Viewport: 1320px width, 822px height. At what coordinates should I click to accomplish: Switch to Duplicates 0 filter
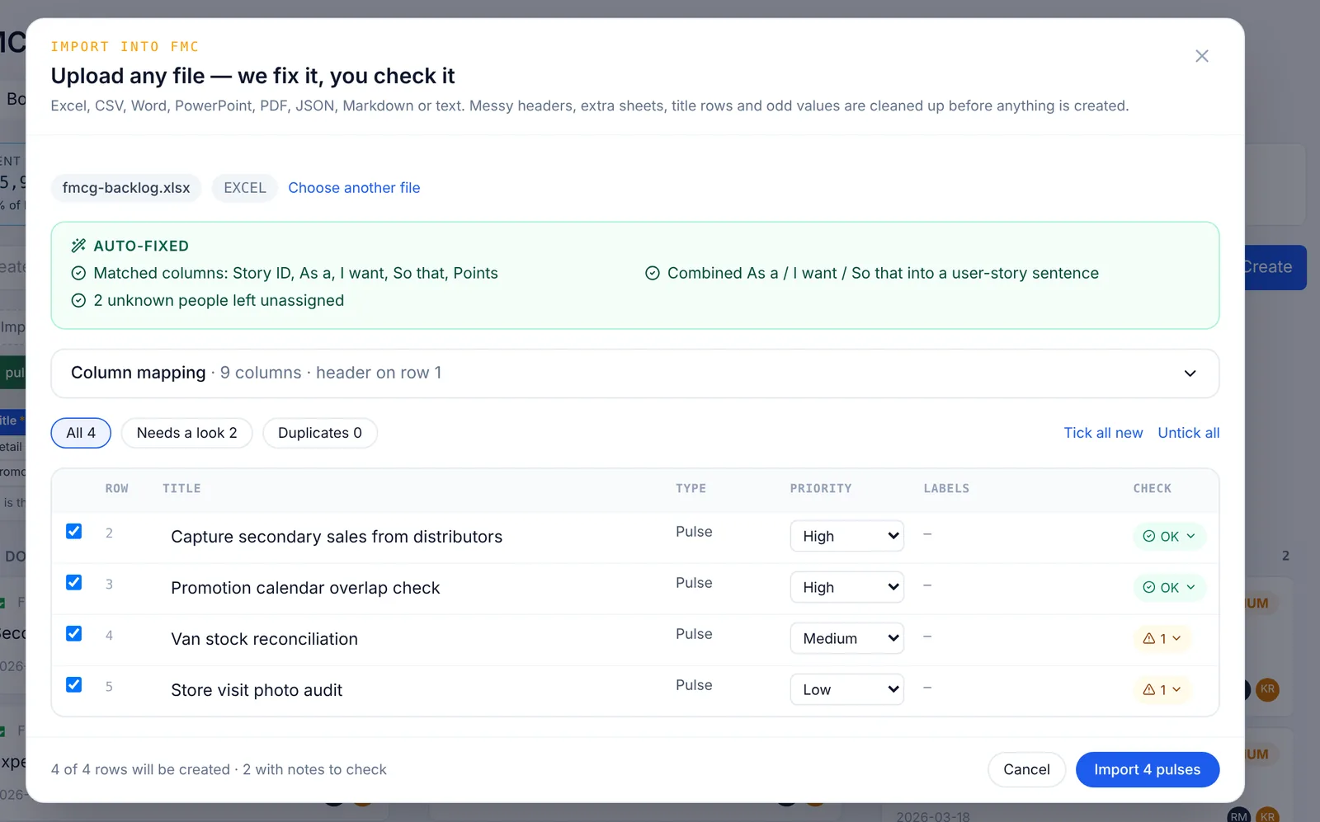(x=320, y=433)
